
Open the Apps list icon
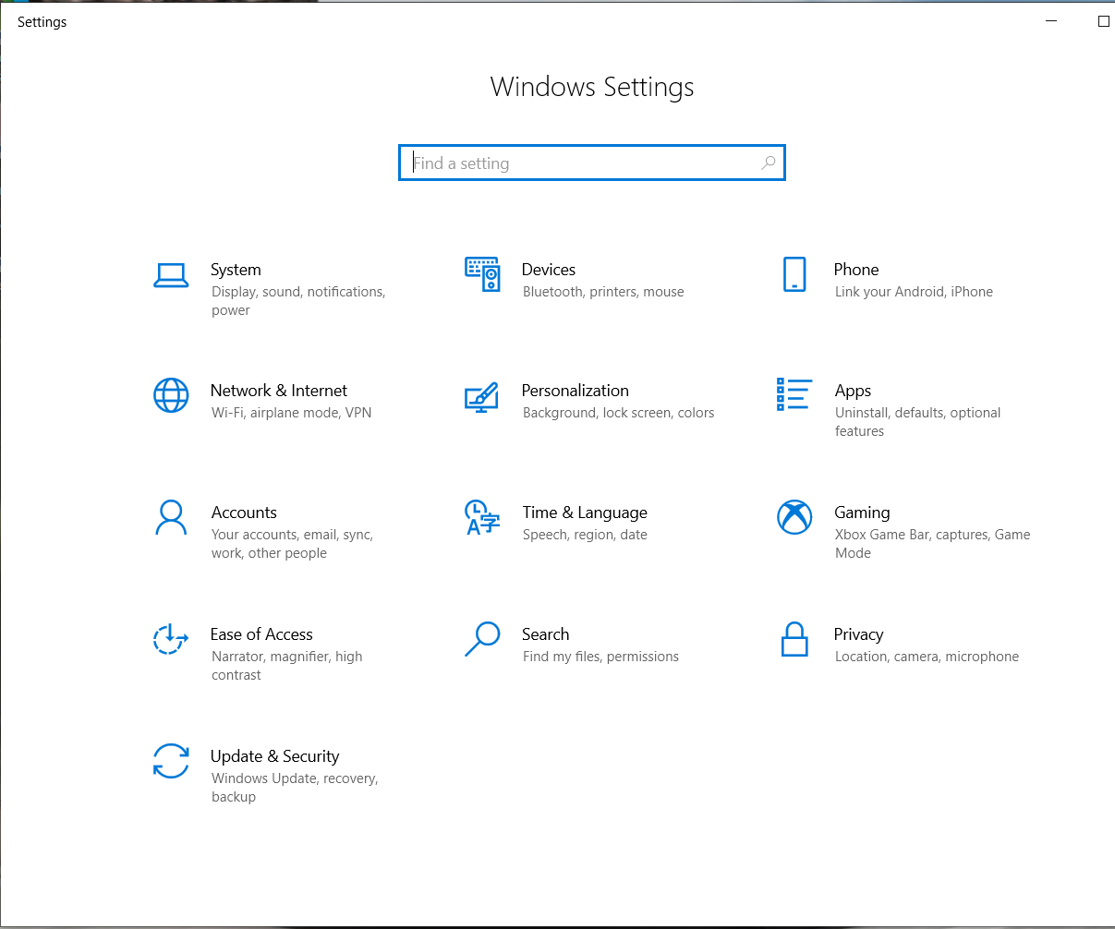(x=794, y=394)
